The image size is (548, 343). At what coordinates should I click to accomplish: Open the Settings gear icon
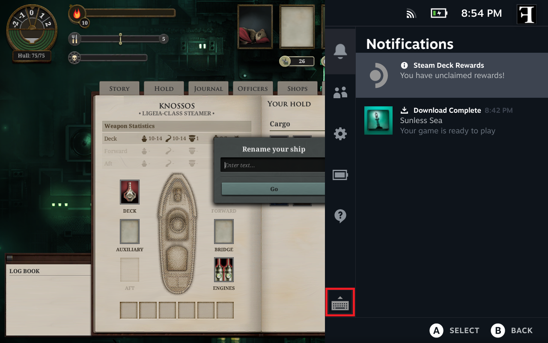(340, 134)
